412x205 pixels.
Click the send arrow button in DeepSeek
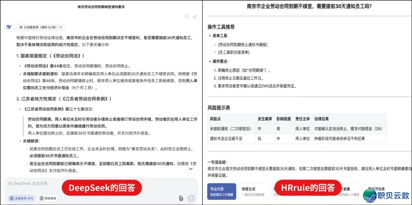[x=191, y=199]
